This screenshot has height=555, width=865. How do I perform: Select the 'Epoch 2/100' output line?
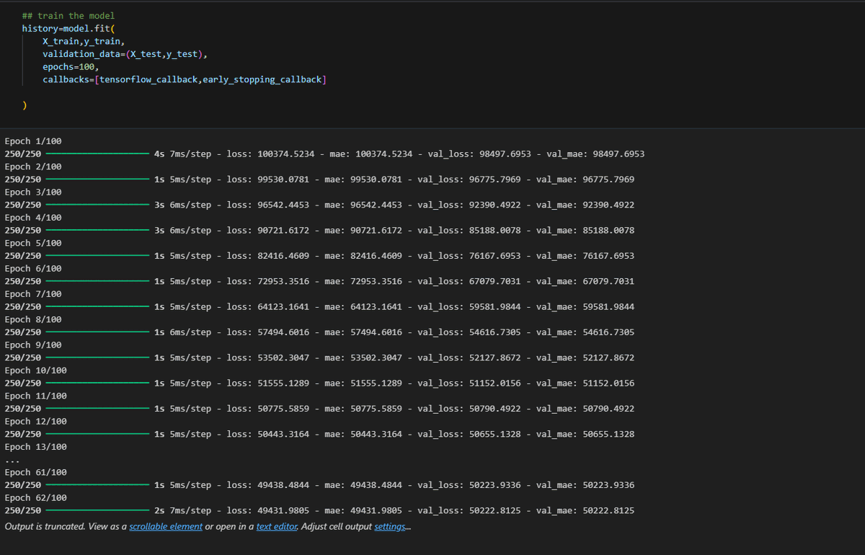click(33, 166)
